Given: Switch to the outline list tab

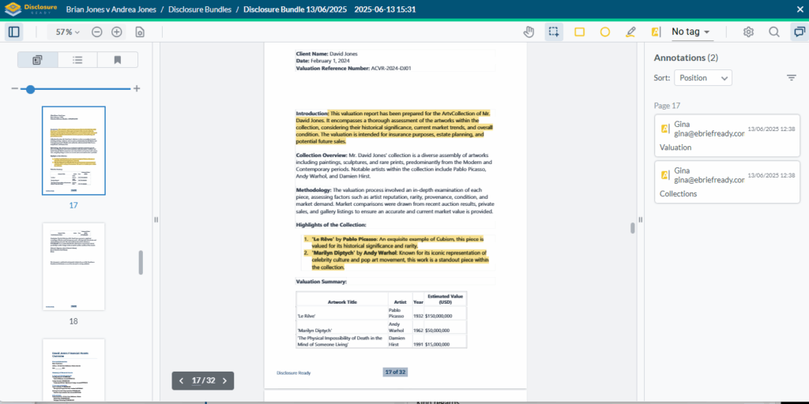Looking at the screenshot, I should pos(77,60).
